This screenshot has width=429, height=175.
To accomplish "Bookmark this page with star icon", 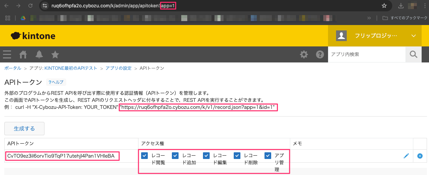I will (x=384, y=6).
